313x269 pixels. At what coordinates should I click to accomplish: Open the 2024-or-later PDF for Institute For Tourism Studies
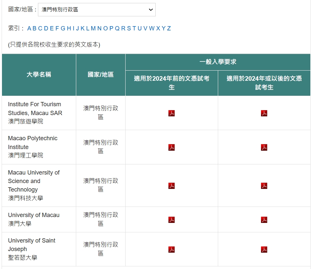pos(264,113)
